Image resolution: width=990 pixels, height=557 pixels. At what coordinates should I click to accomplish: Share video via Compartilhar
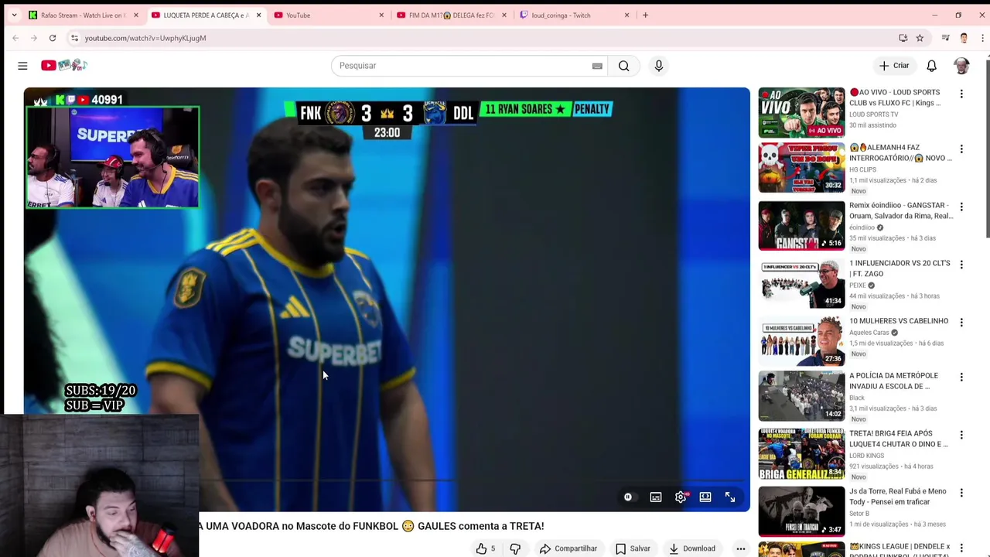(x=568, y=548)
